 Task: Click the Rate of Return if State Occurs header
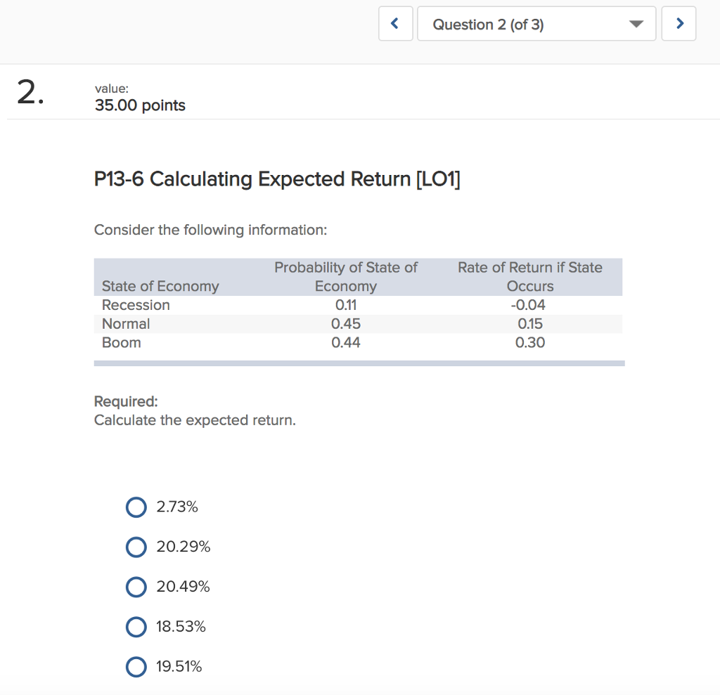pyautogui.click(x=530, y=277)
